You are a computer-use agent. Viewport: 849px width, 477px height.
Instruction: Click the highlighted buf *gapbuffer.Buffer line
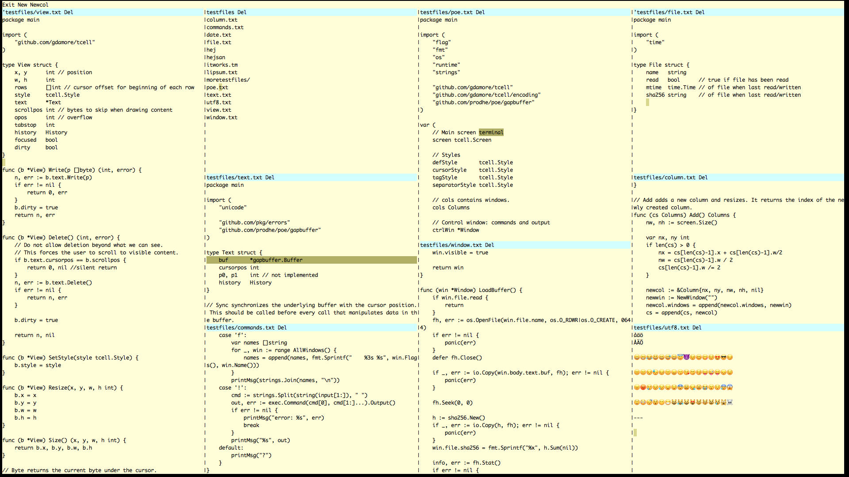260,260
